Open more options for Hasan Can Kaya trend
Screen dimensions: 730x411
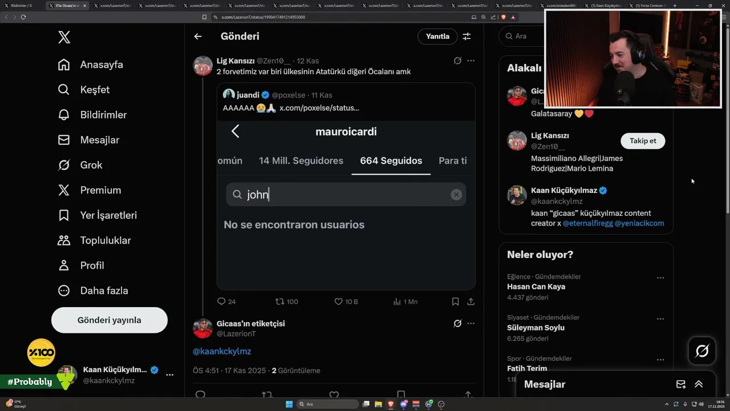coord(660,278)
